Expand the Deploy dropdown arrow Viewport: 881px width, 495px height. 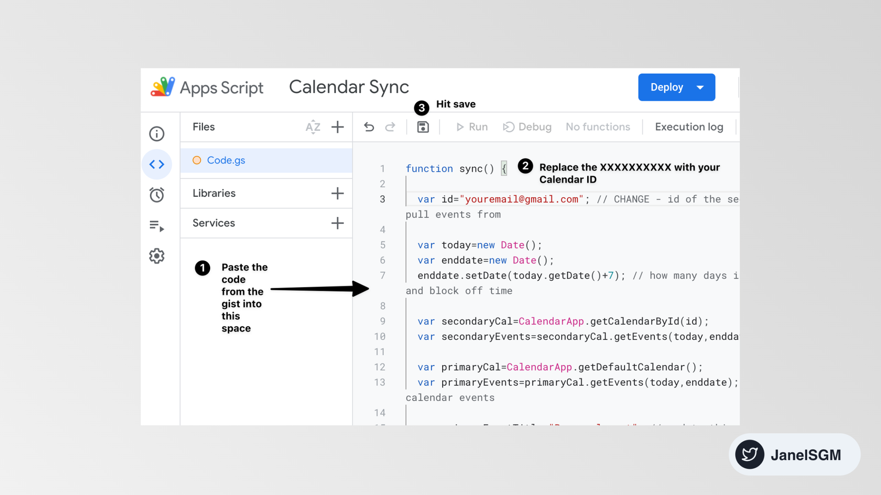click(700, 87)
